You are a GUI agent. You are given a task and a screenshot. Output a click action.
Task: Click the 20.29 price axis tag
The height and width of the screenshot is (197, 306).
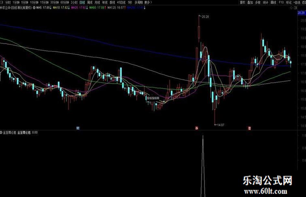pos(301,13)
